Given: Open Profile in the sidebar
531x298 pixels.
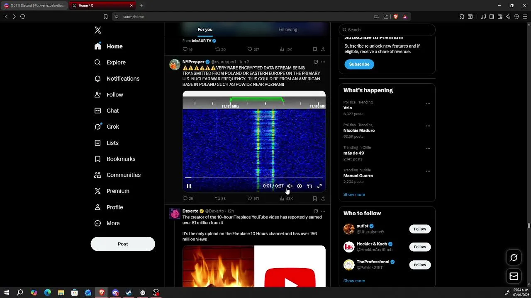Looking at the screenshot, I should pyautogui.click(x=109, y=207).
